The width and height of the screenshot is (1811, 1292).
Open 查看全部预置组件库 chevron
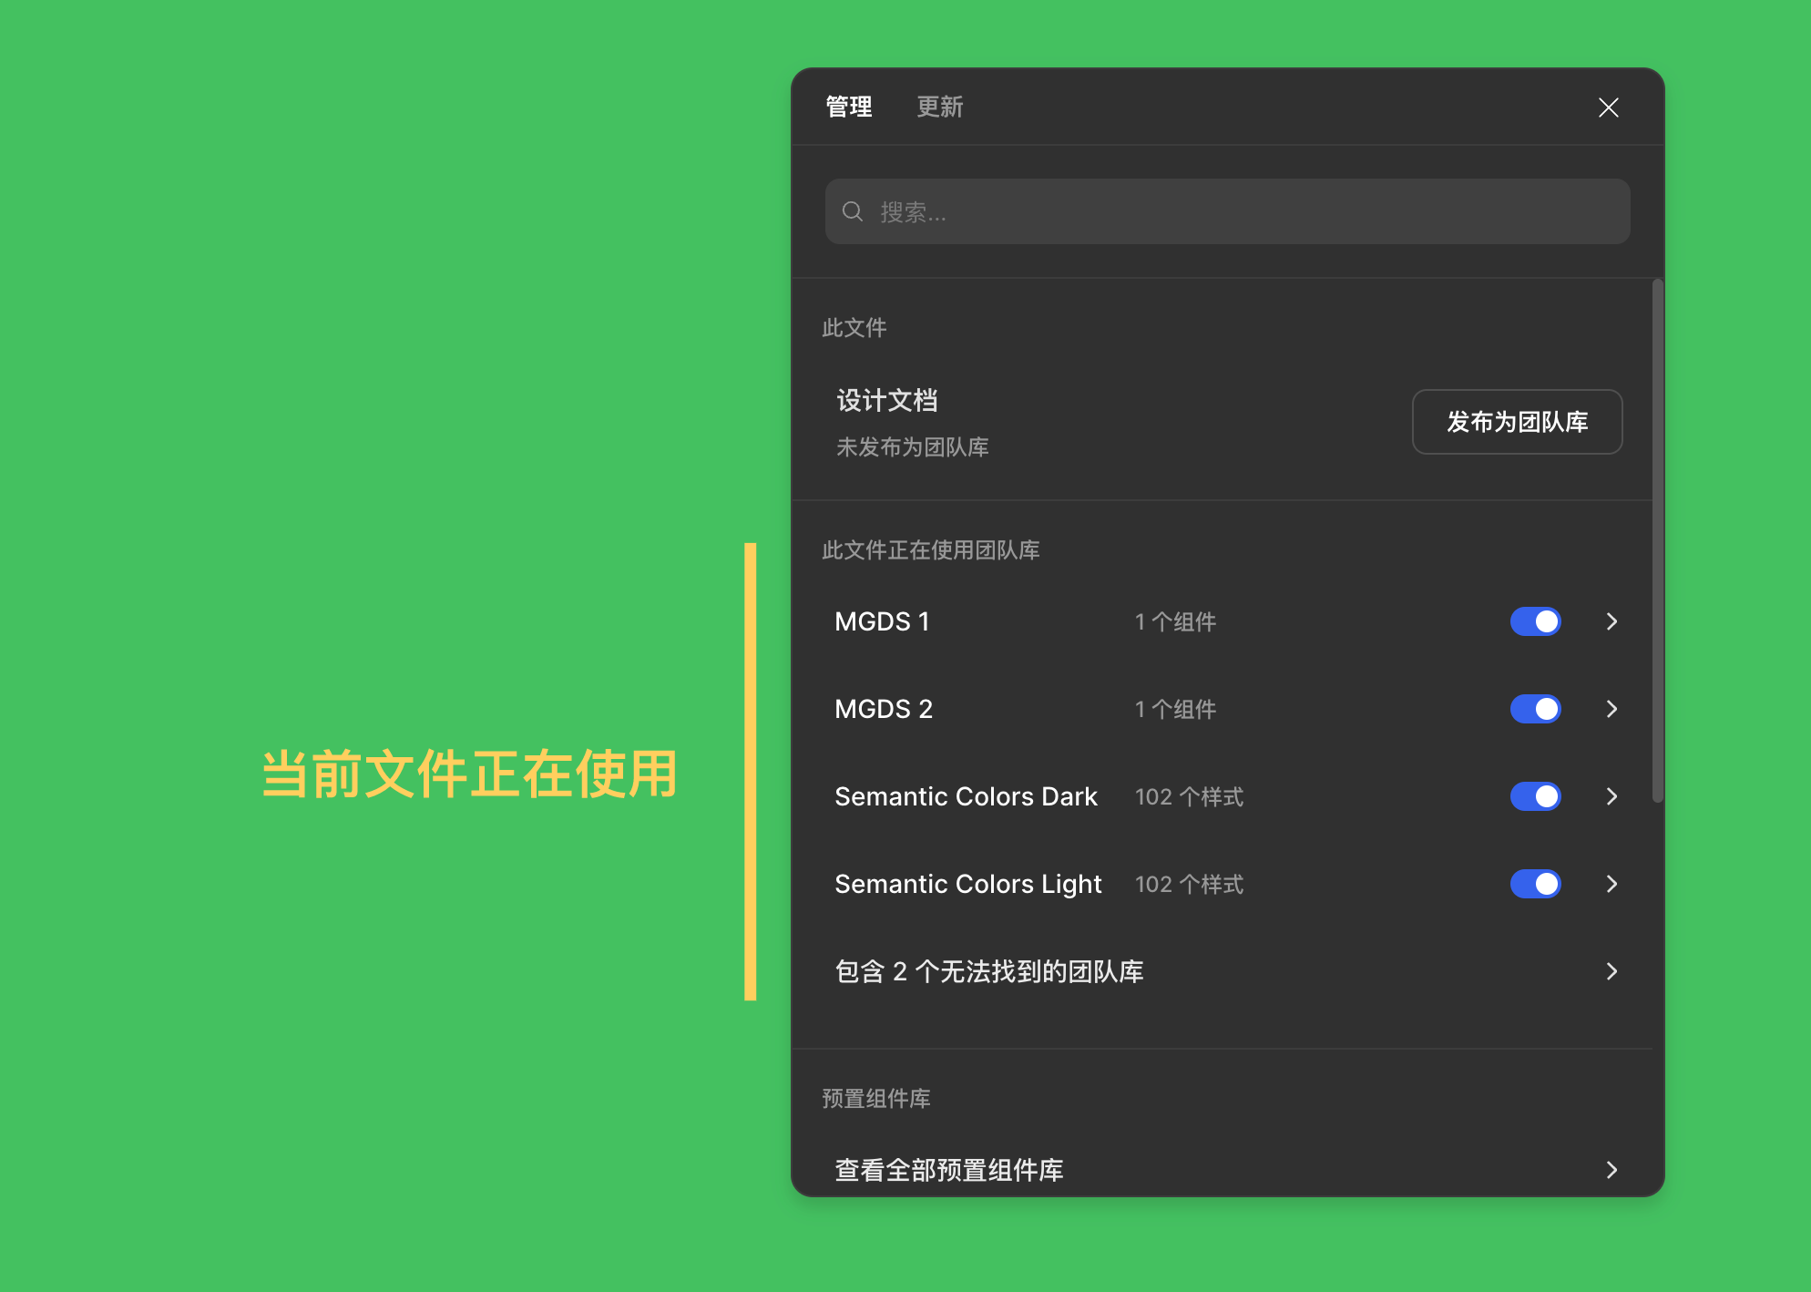[x=1611, y=1170]
